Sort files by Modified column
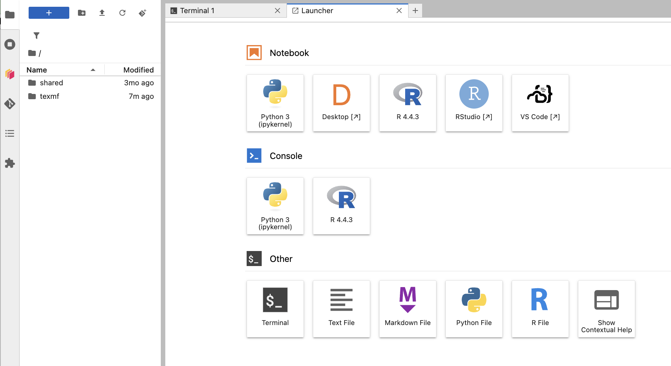 [x=133, y=70]
